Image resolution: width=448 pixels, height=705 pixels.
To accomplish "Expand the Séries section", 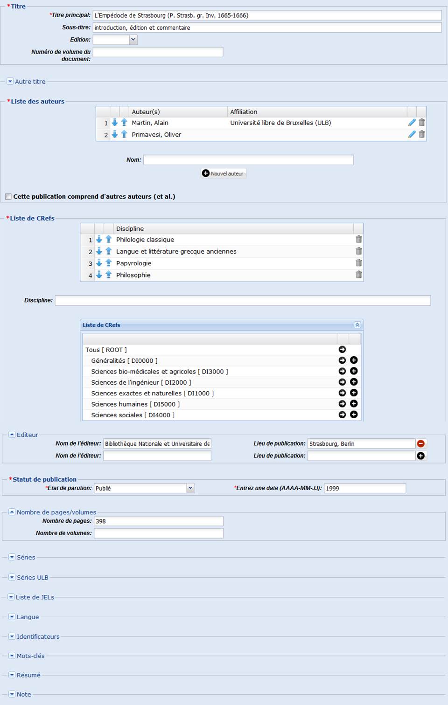I will [12, 557].
